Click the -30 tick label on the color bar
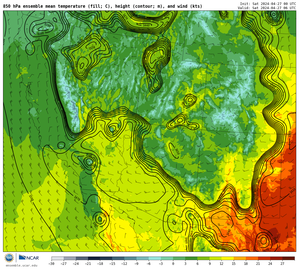Image resolution: width=299 pixels, height=269 pixels. tap(51, 264)
